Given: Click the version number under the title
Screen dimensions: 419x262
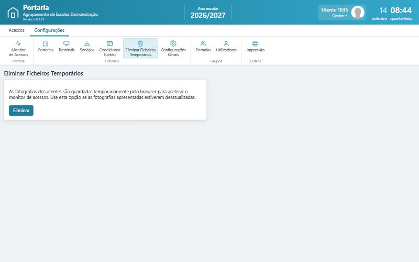Looking at the screenshot, I should click(x=34, y=19).
